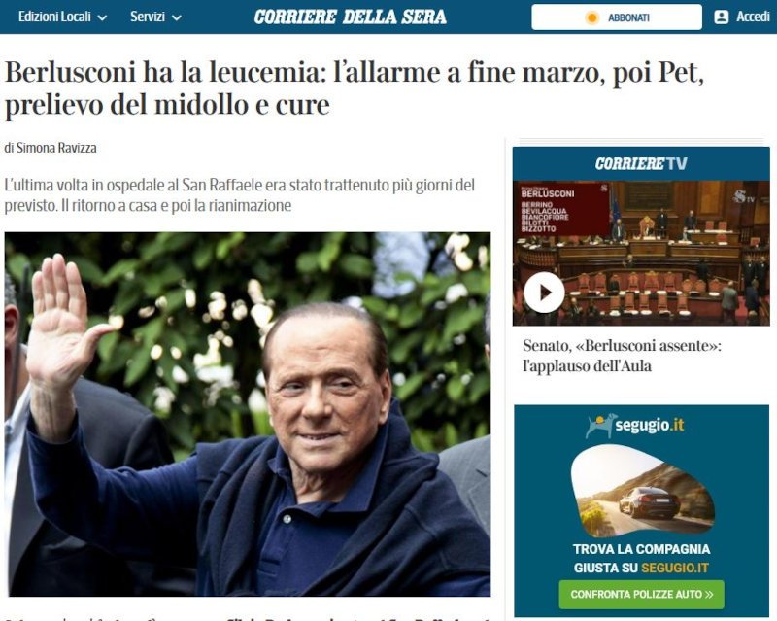The height and width of the screenshot is (621, 777).
Task: Play the Corriere TV Senate video
Action: point(544,293)
